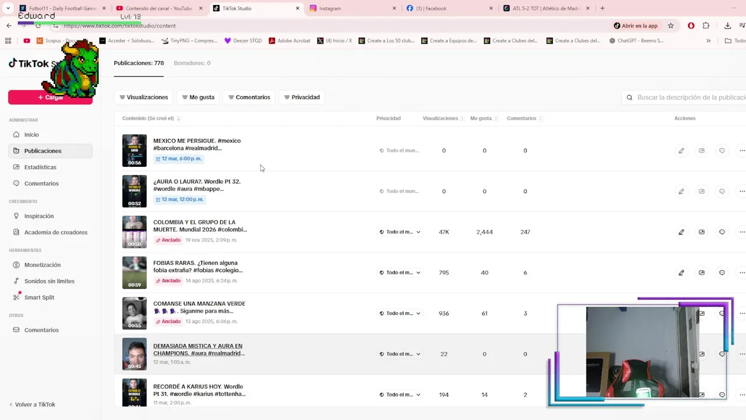Image resolution: width=746 pixels, height=420 pixels.
Task: Switch to the Borradores tab
Action: click(x=192, y=63)
